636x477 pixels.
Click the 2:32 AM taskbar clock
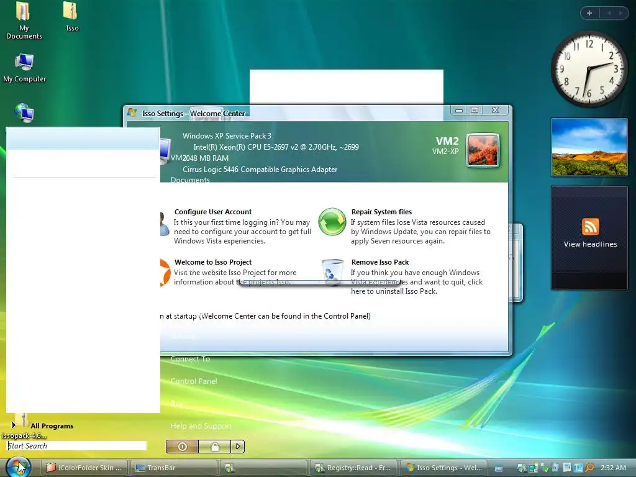[x=613, y=468]
